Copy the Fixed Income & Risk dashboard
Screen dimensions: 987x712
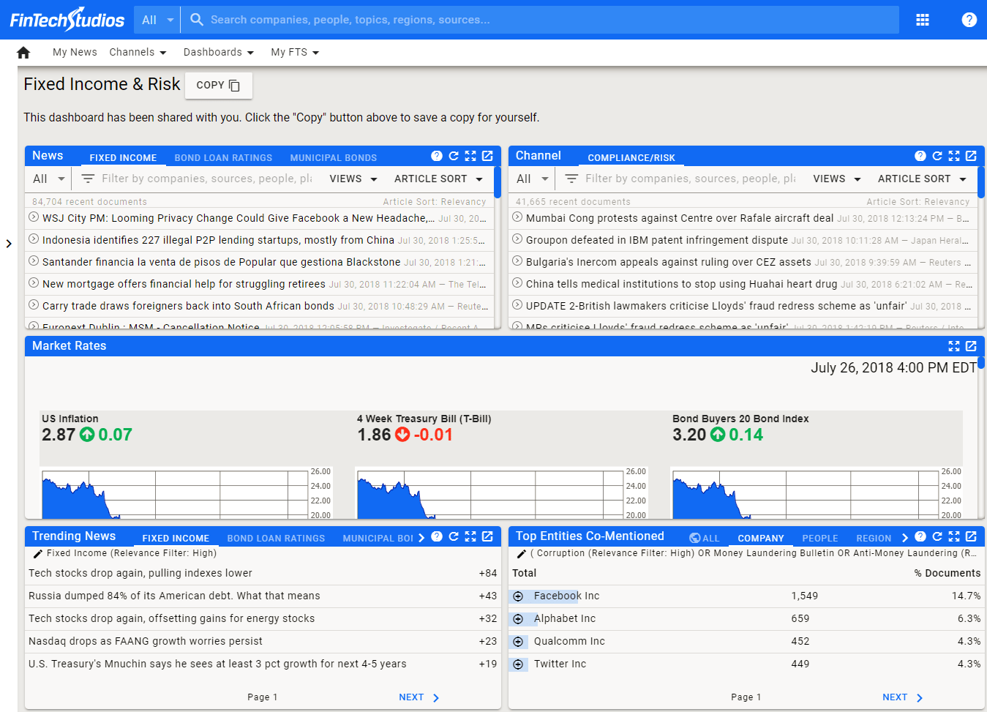(219, 86)
